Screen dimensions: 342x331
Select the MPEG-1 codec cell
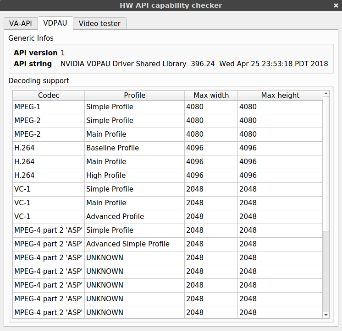pyautogui.click(x=49, y=107)
